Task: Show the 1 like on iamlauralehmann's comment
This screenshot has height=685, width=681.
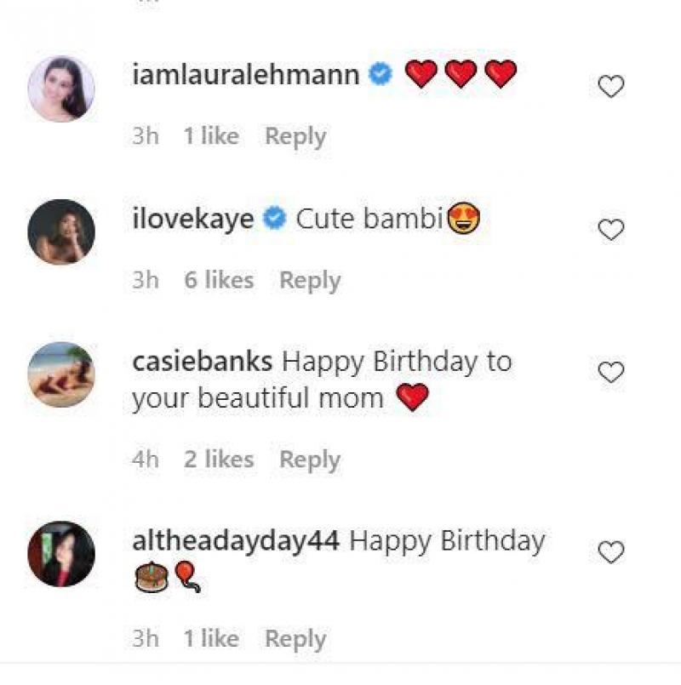Action: click(211, 136)
